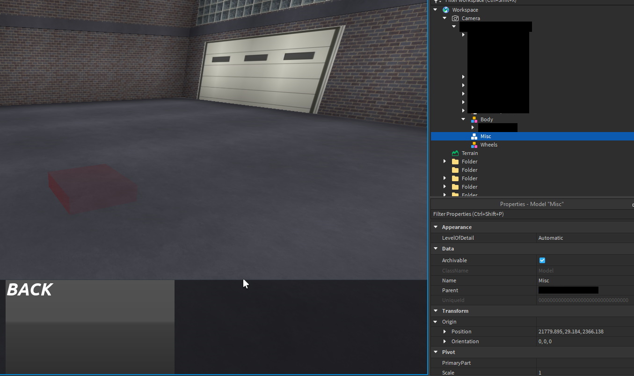This screenshot has width=634, height=376.
Task: Click the Wheels model icon
Action: [x=474, y=145]
